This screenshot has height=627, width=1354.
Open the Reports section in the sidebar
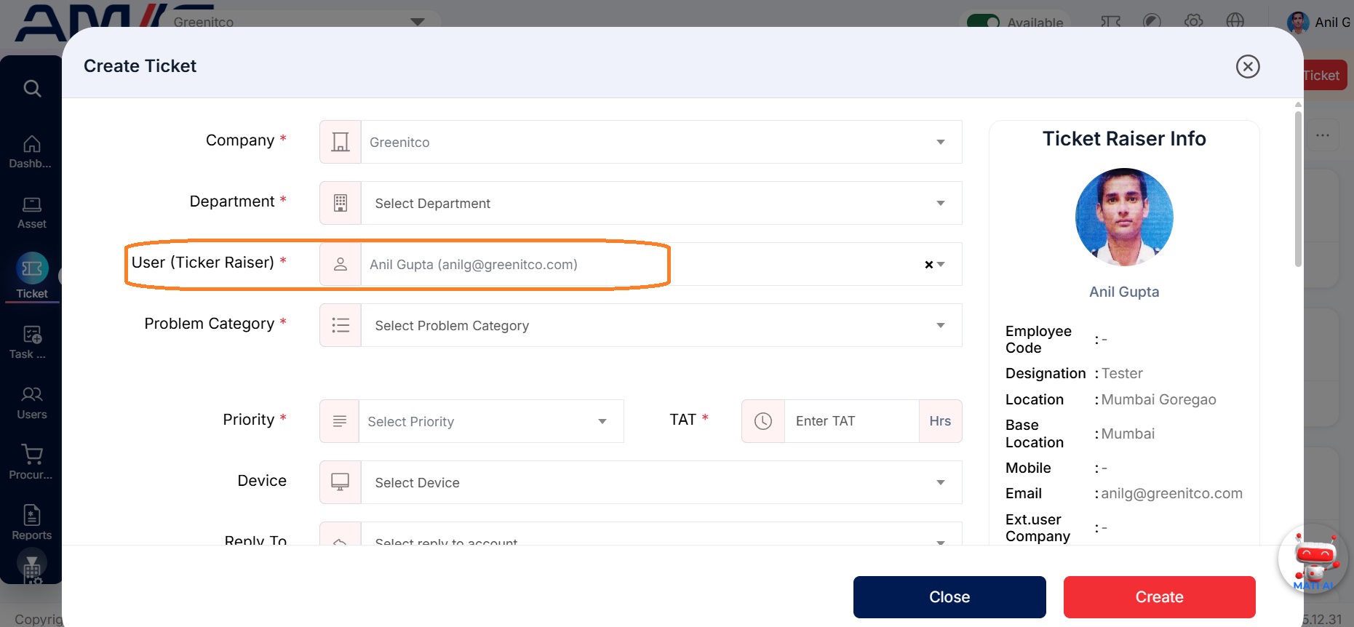(x=31, y=524)
